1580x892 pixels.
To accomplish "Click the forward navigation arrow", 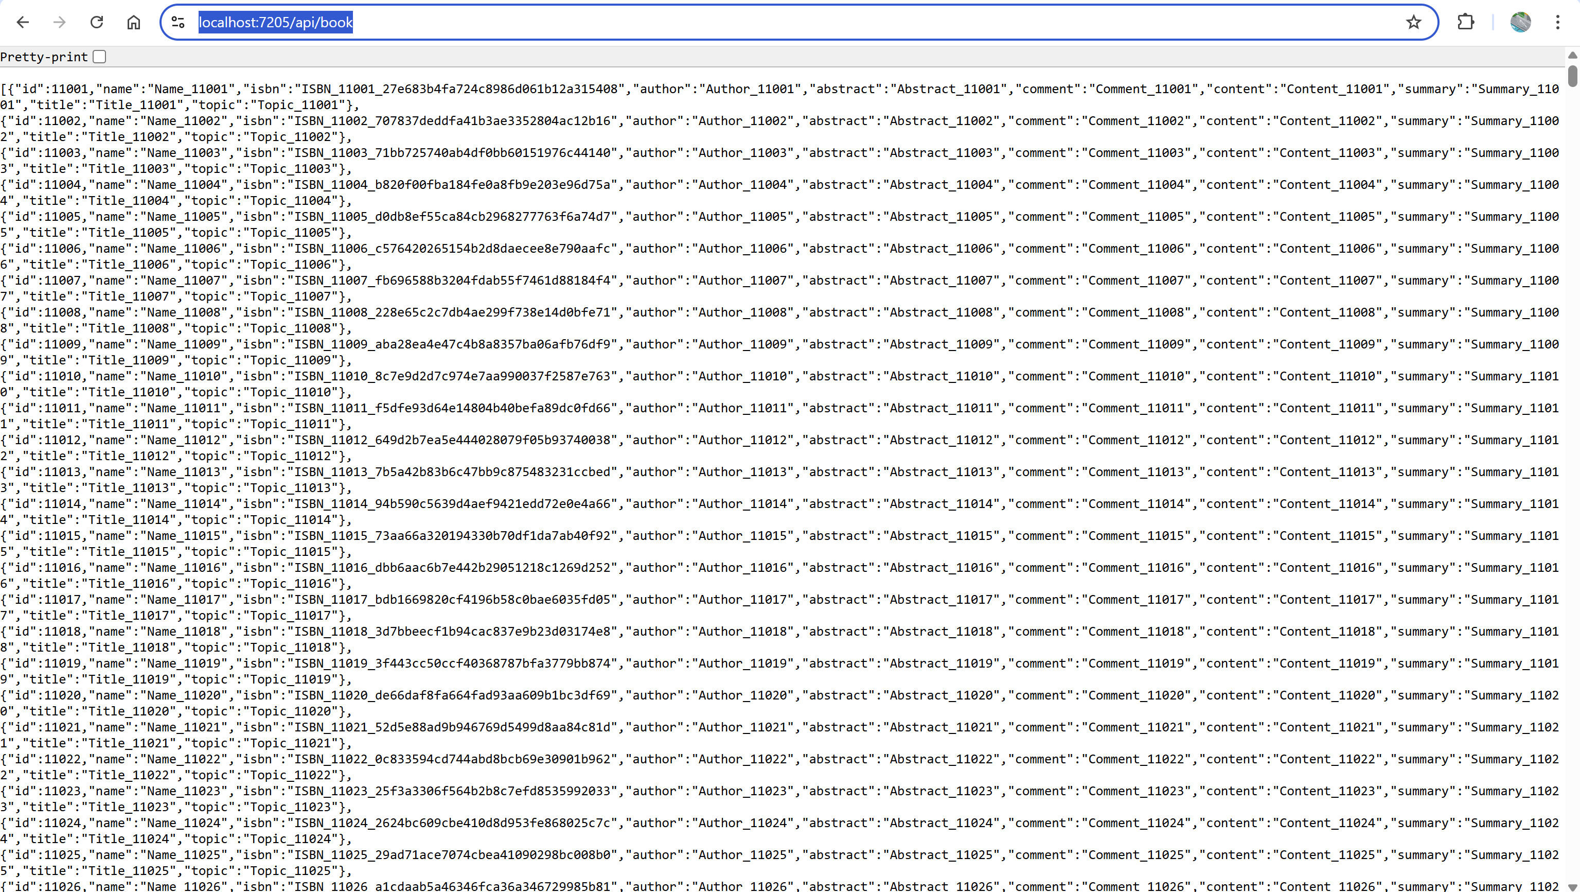I will (x=60, y=23).
